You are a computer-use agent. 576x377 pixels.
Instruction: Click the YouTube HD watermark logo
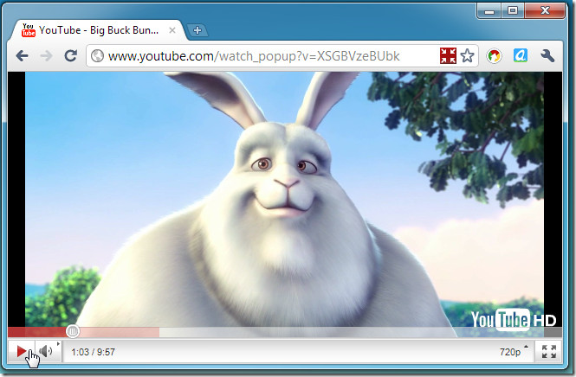click(514, 319)
